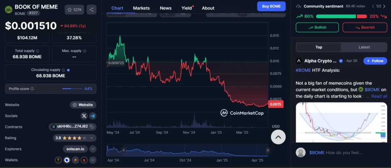The height and width of the screenshot is (168, 391).
Task: Expand the Wallets chevron dropdown
Action: (x=93, y=160)
